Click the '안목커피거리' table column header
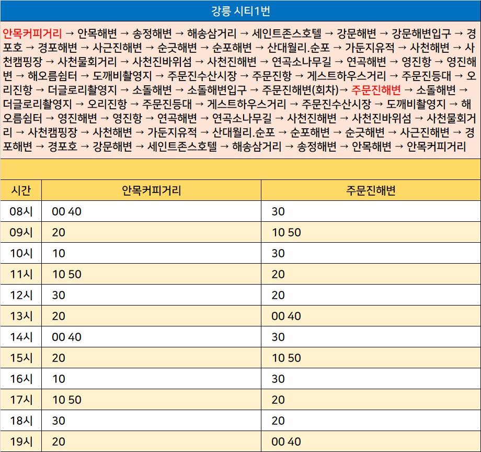This screenshot has height=452, width=481. pos(151,190)
